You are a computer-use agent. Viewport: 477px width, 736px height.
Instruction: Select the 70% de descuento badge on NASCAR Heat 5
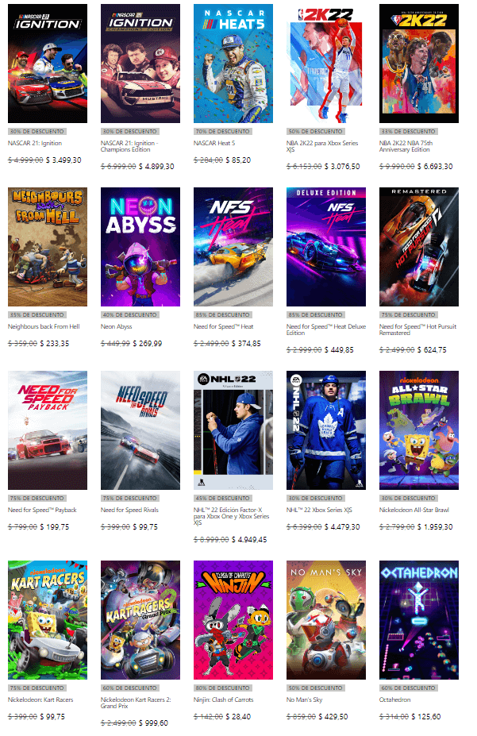click(222, 132)
